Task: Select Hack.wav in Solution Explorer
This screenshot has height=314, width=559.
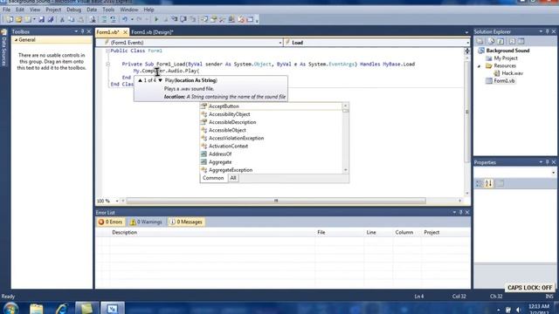Action: pos(512,73)
